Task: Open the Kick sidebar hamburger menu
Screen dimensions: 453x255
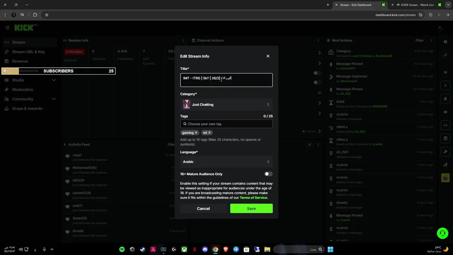Action: (x=7, y=28)
